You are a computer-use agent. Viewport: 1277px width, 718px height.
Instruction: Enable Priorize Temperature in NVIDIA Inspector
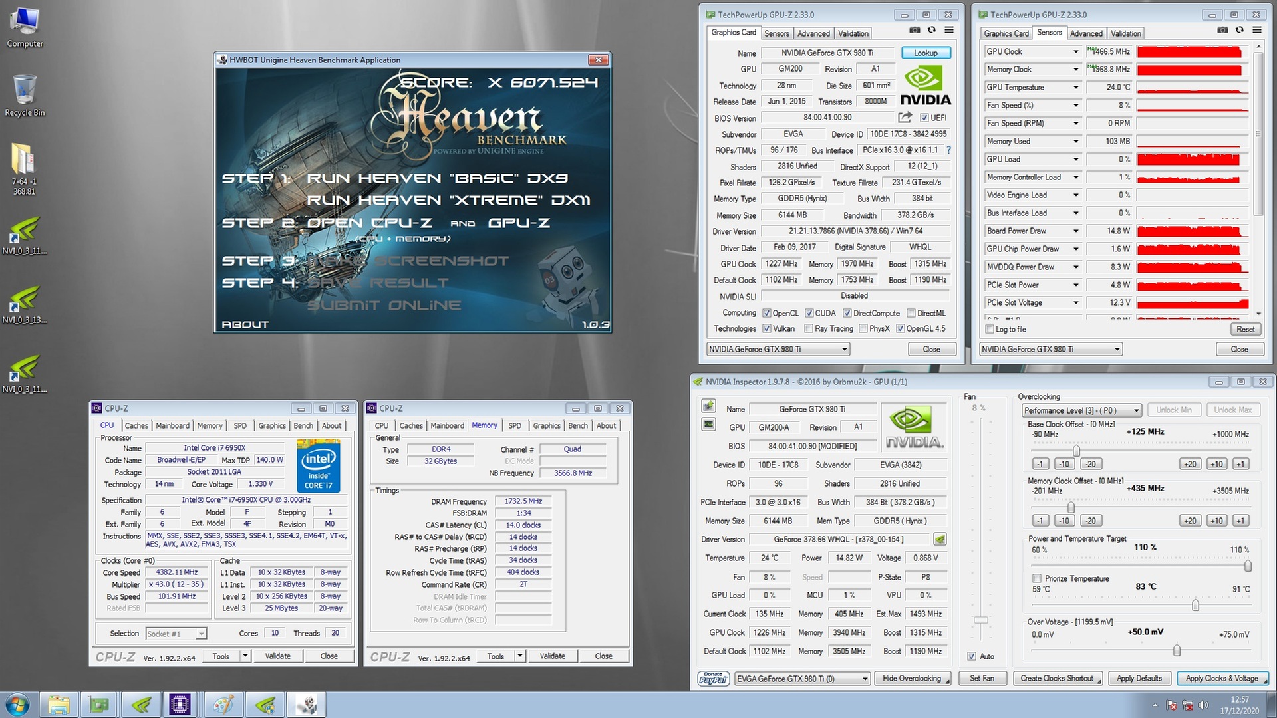(x=1036, y=578)
